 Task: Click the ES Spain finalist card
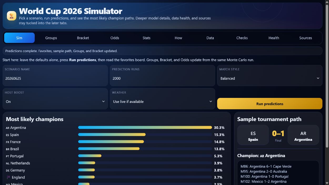click(x=253, y=135)
